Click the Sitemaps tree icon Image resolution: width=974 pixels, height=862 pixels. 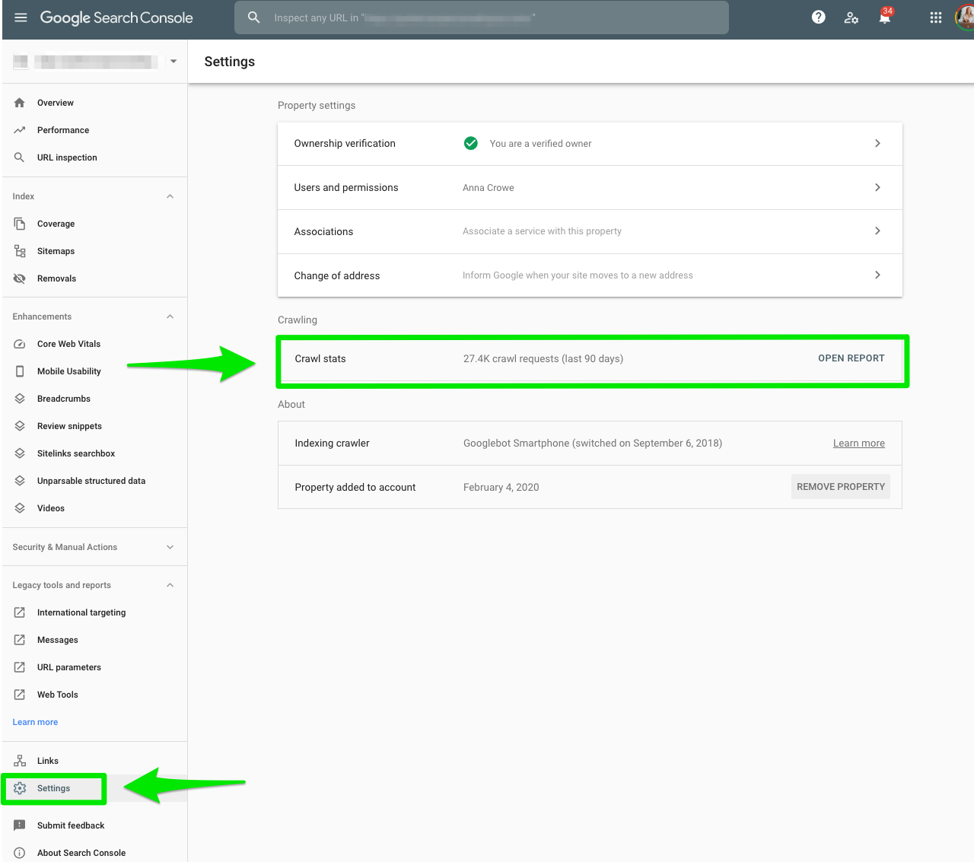click(x=20, y=251)
